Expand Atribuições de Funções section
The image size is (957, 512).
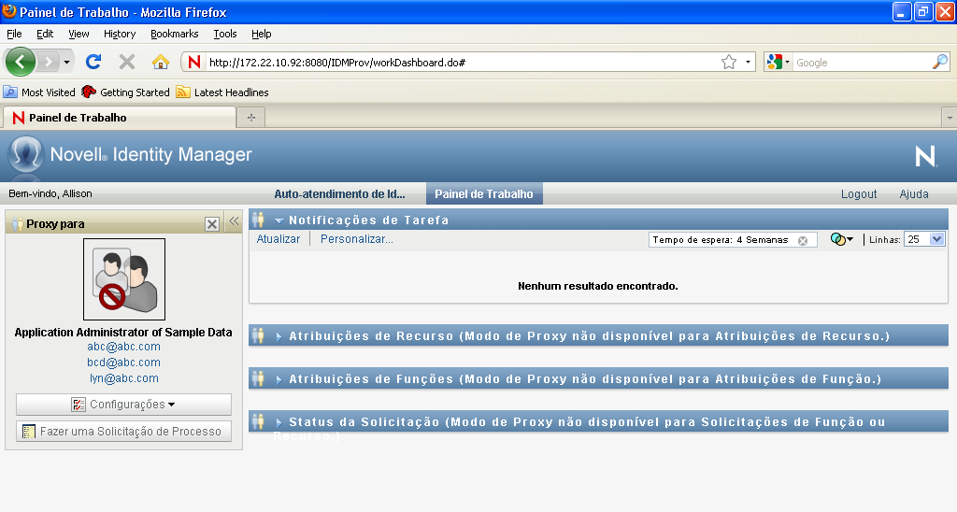coord(279,379)
